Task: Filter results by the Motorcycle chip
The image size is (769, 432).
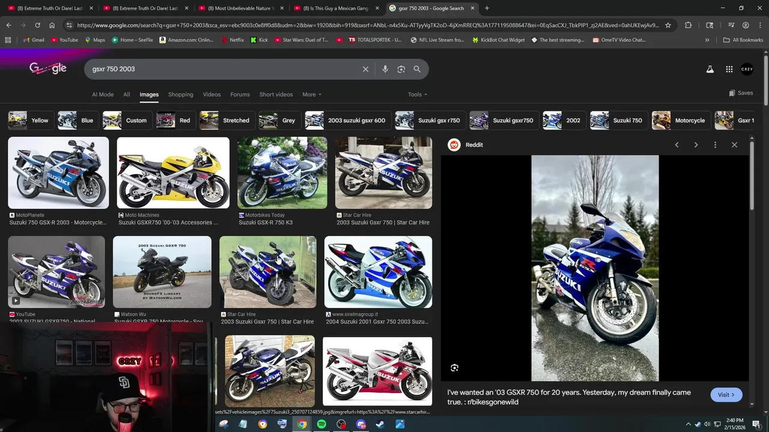Action: [681, 121]
